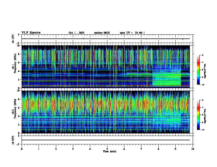
Task: Click the '-6' label on ch.1 colorbar
Action: [202, 55]
